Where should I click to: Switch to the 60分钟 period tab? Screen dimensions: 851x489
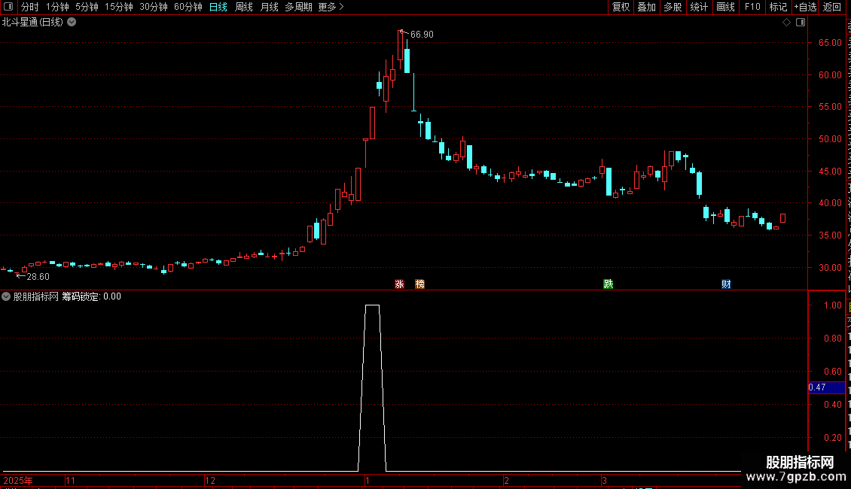(x=188, y=7)
